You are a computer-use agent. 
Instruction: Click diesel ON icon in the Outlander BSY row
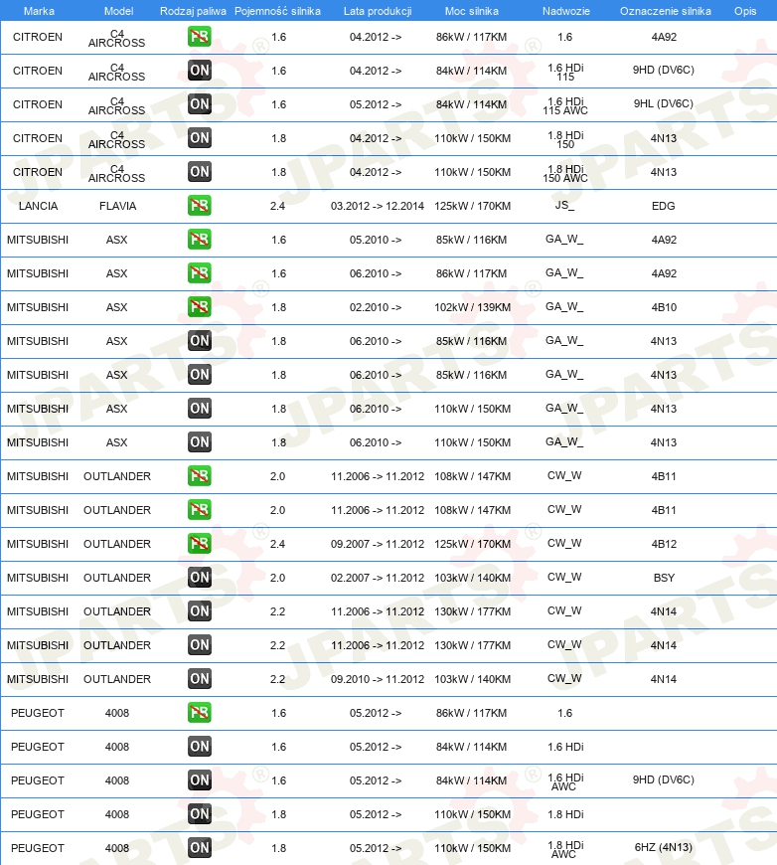point(199,578)
